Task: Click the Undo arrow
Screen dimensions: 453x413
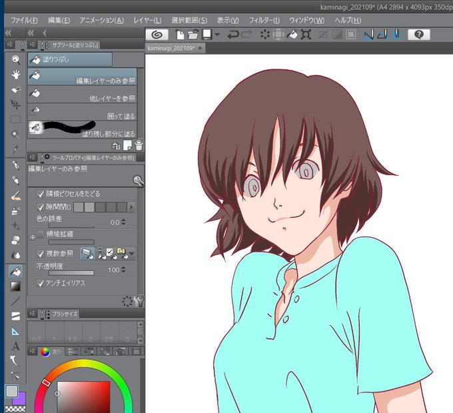Action: coord(233,35)
